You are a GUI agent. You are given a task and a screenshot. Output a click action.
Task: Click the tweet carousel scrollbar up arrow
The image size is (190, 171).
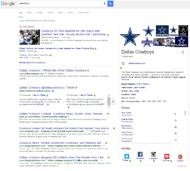[x=109, y=96]
